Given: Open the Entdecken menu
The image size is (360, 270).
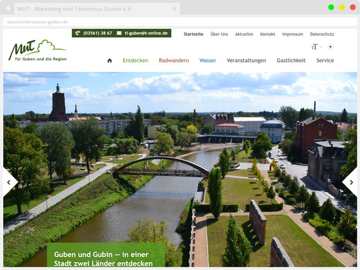Looking at the screenshot, I should (135, 60).
